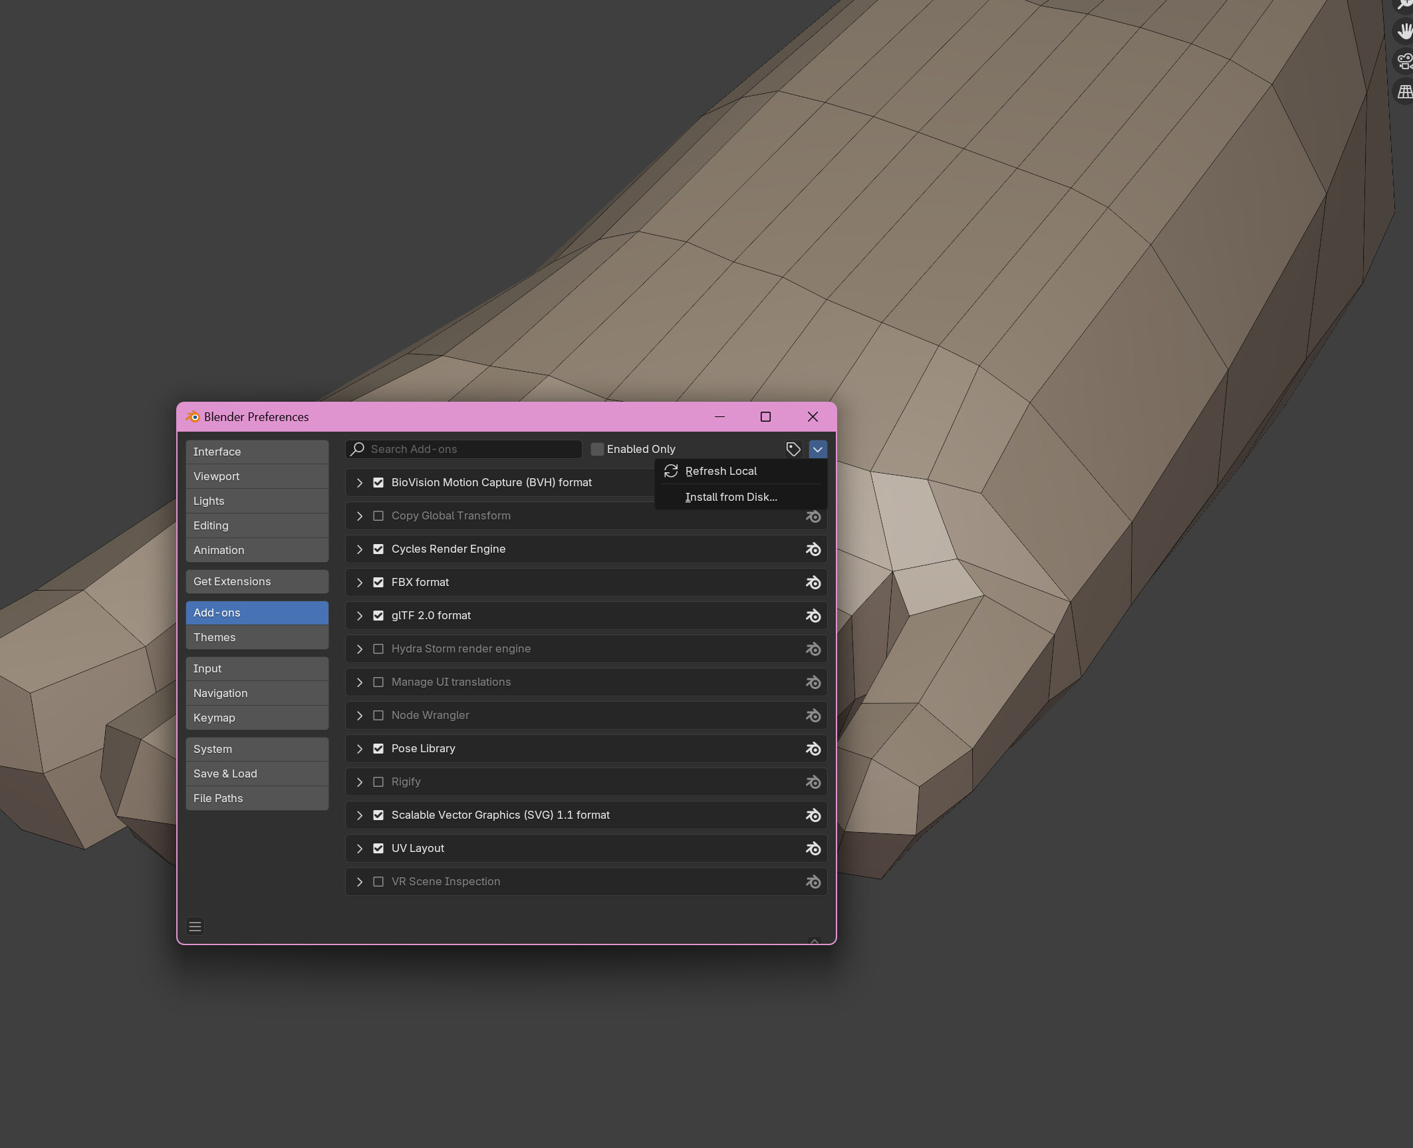Toggle the Enabled Only checkbox
The image size is (1413, 1148).
597,449
